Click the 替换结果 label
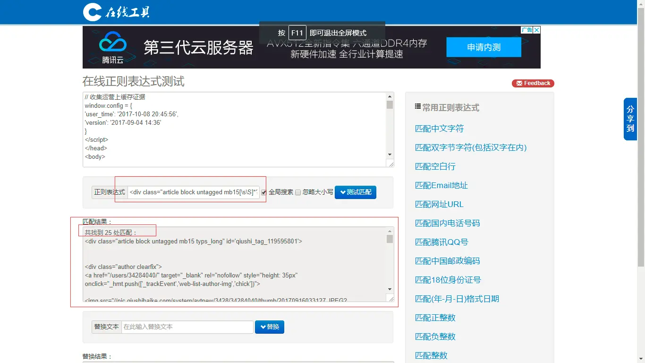 tap(97, 356)
